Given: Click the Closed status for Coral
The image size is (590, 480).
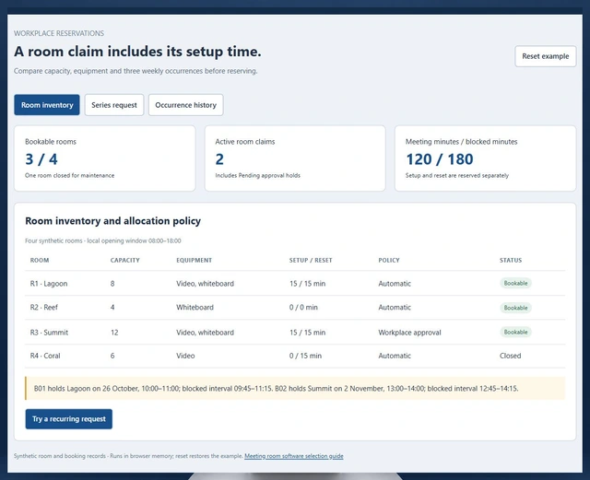Looking at the screenshot, I should (x=510, y=356).
